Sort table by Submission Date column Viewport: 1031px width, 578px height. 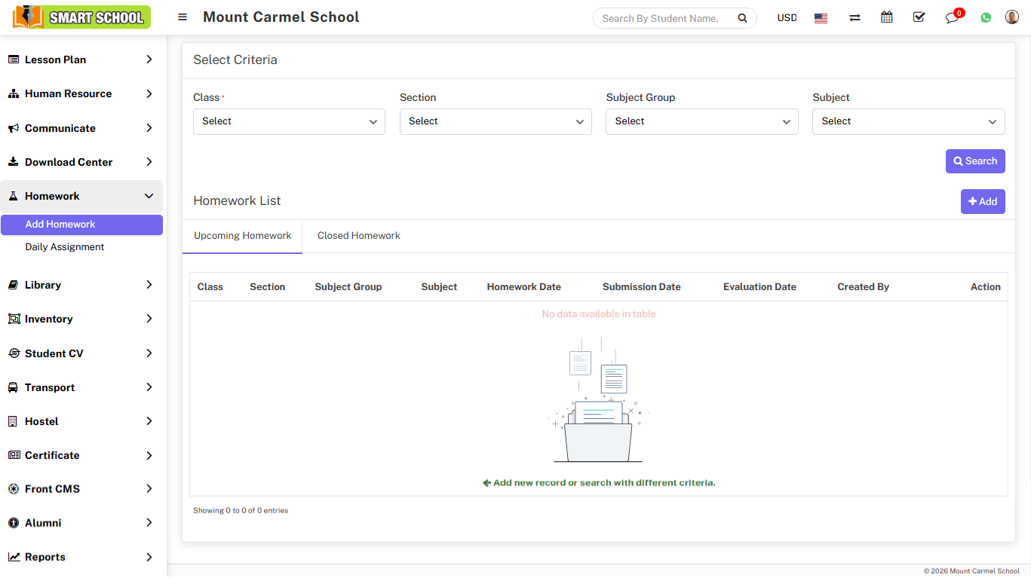click(641, 287)
